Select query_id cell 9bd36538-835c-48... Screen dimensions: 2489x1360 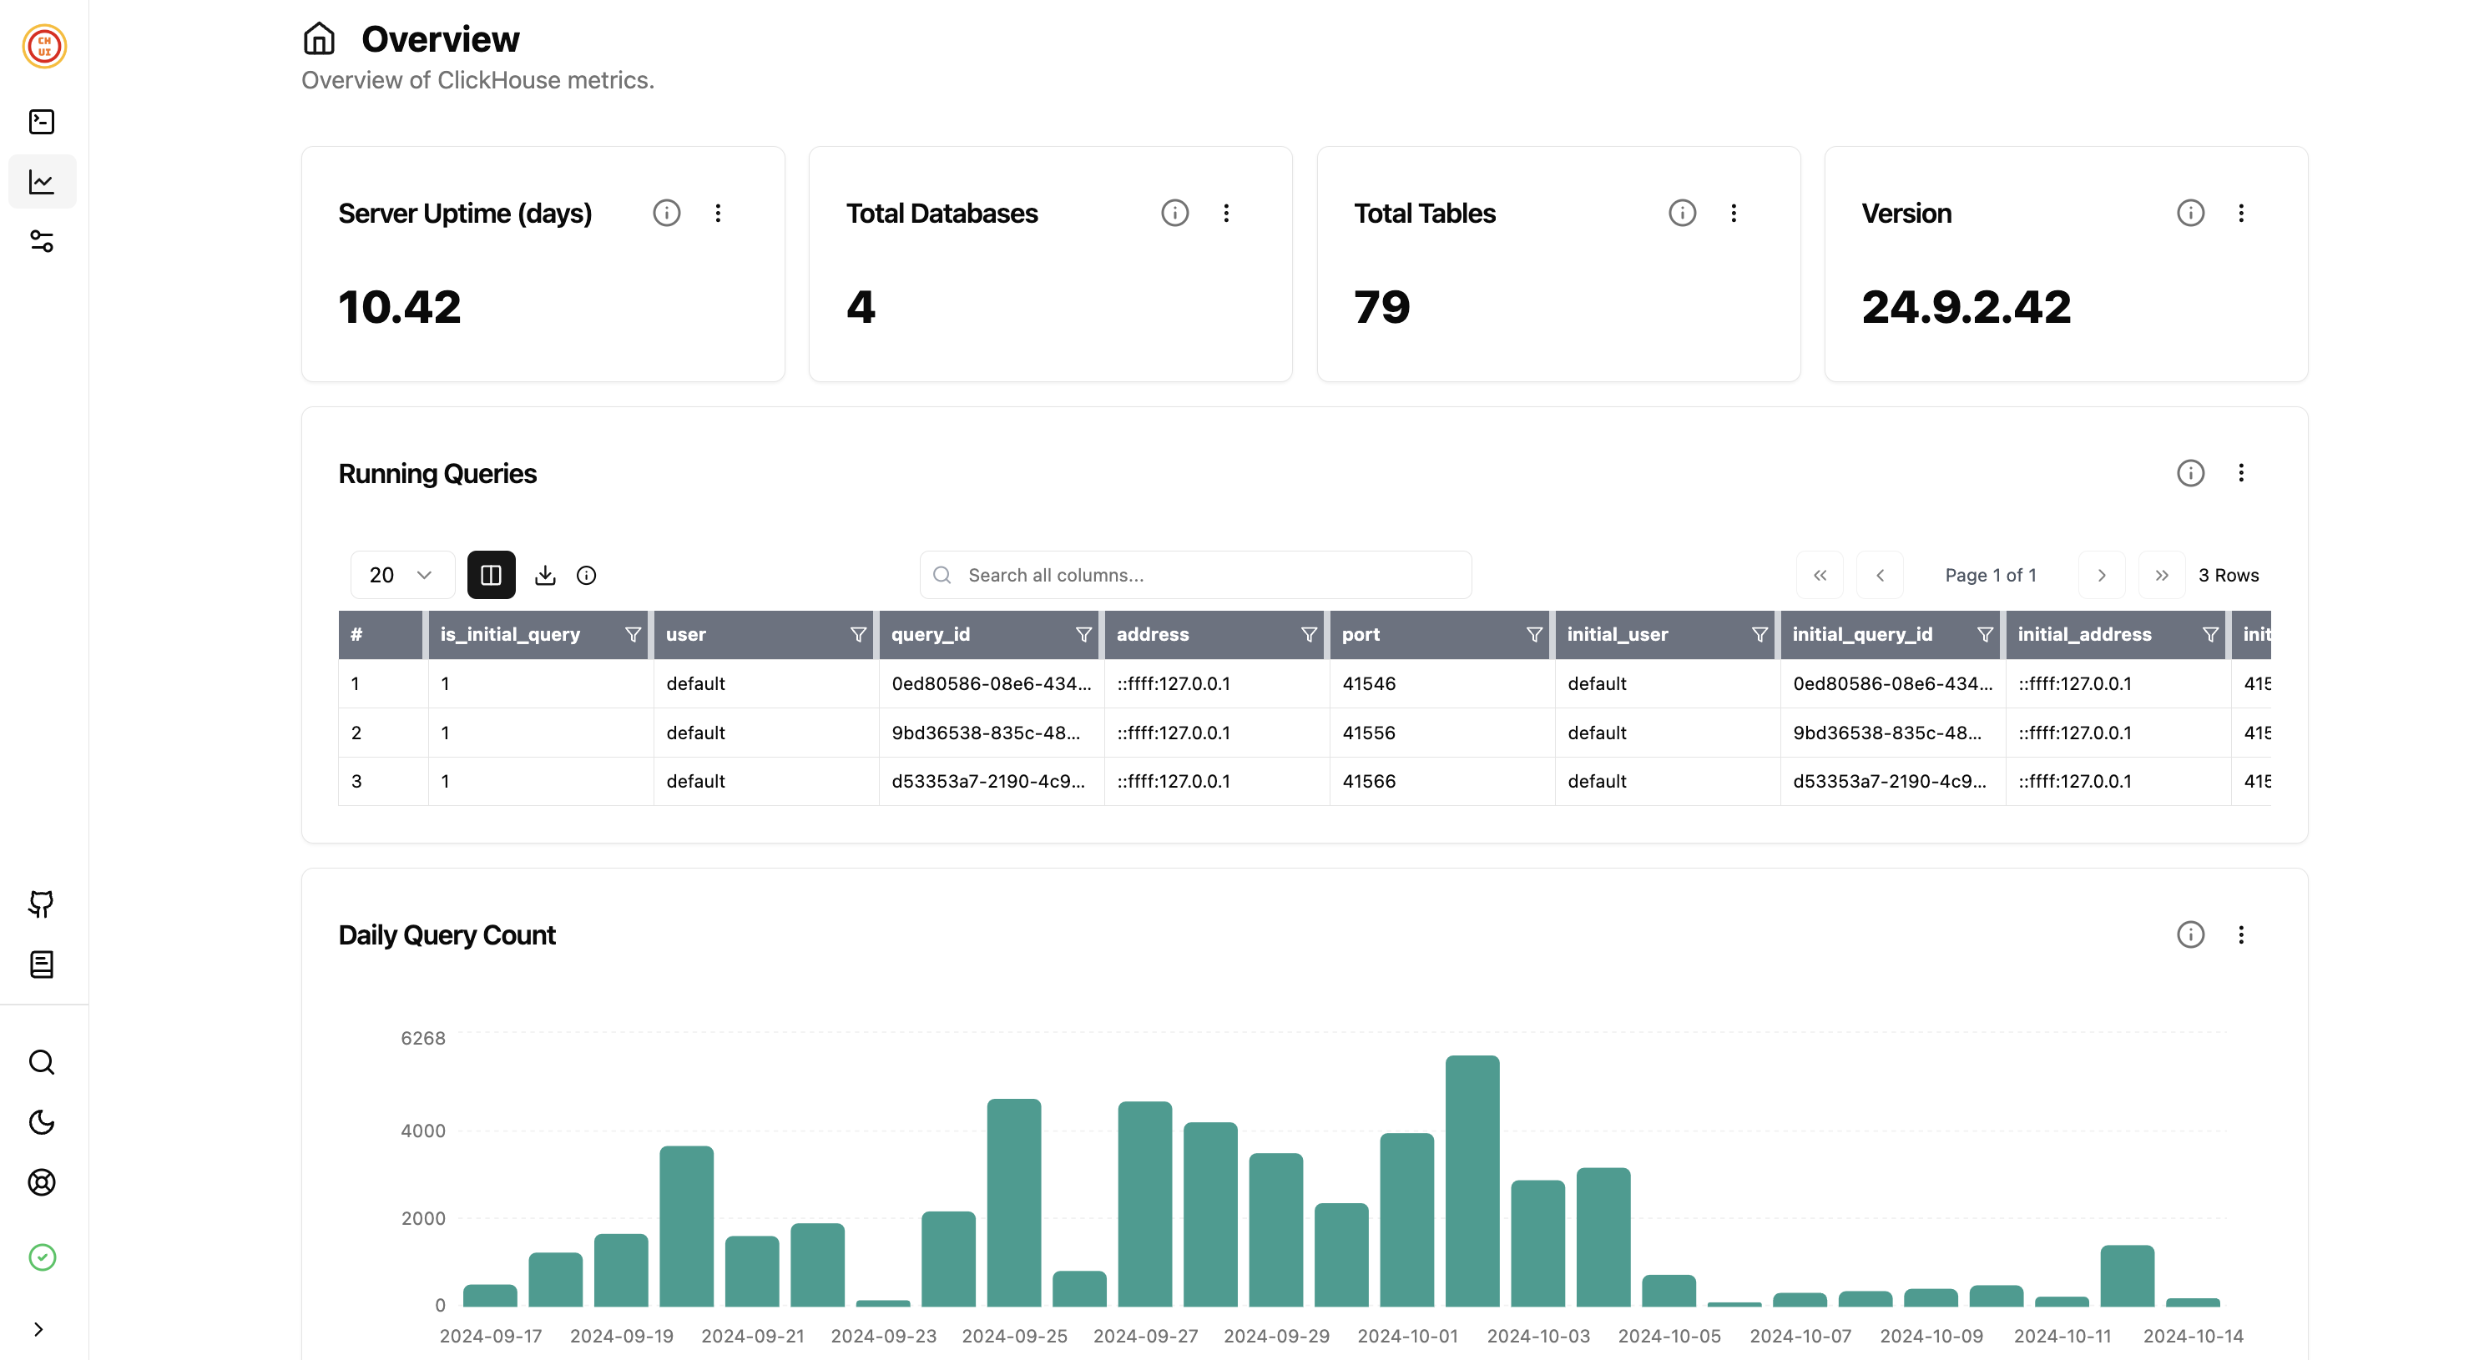(x=991, y=733)
